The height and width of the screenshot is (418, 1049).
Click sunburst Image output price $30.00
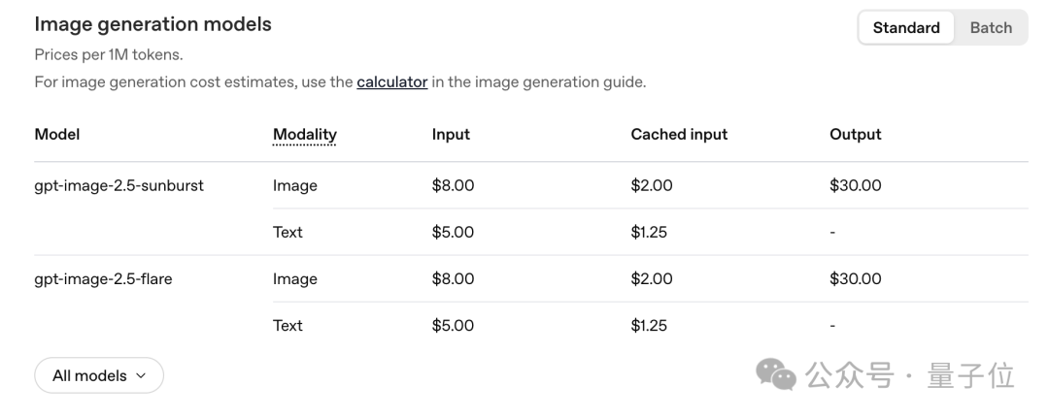(856, 185)
